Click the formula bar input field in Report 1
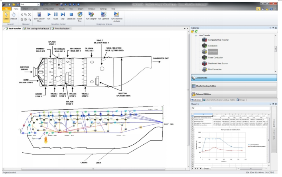Screen dimensions: 282x177 241,108
